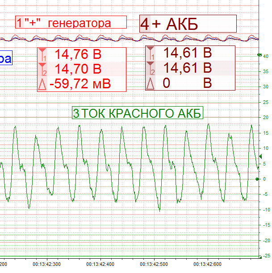Image resolution: width=272 pixels, height=273 pixels.
Task: Click АКБ delta value 0 В
Action: (187, 83)
